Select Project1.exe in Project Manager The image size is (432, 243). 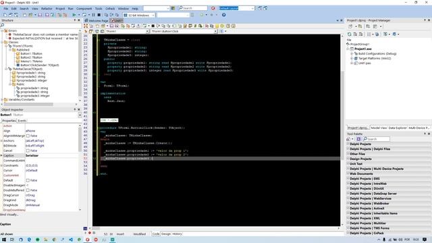point(363,49)
